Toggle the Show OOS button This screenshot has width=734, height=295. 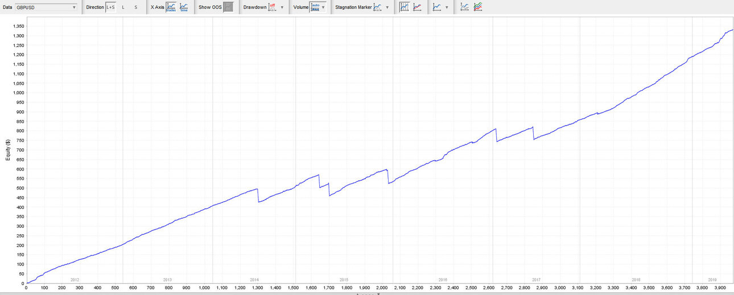[x=228, y=7]
